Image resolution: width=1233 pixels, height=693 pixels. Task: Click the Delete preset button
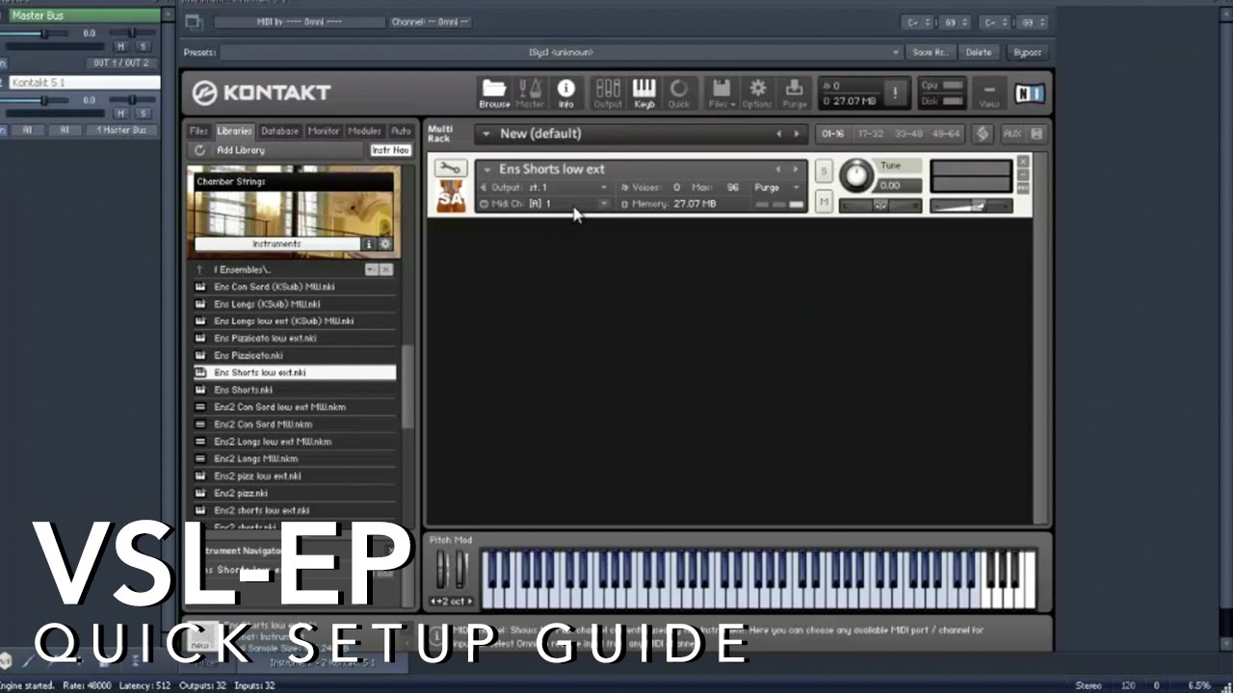[979, 52]
